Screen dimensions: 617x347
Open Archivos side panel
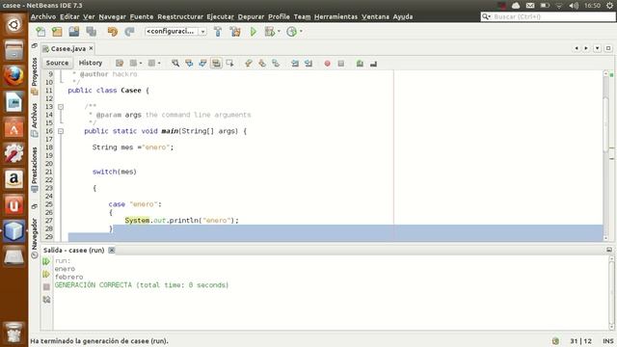pyautogui.click(x=35, y=120)
